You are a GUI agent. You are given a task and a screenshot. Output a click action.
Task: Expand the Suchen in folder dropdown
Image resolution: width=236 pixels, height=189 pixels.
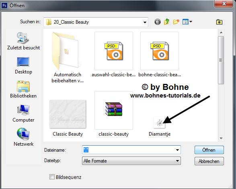click(145, 22)
